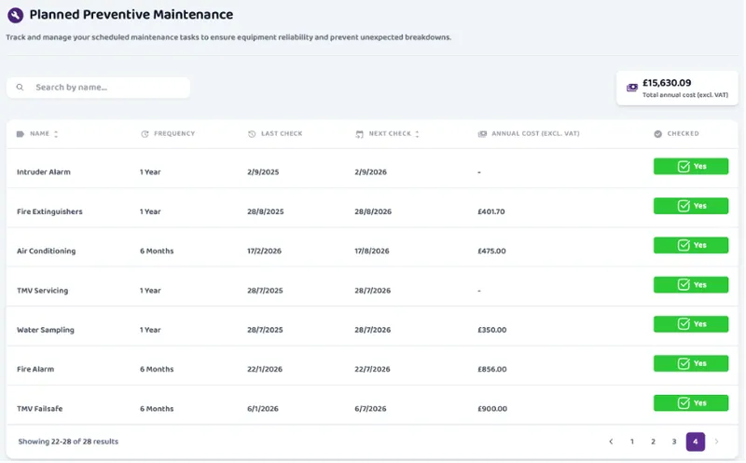Toggle Checked status for Intruder Alarm
Screen dimensions: 746x463
[x=691, y=167]
